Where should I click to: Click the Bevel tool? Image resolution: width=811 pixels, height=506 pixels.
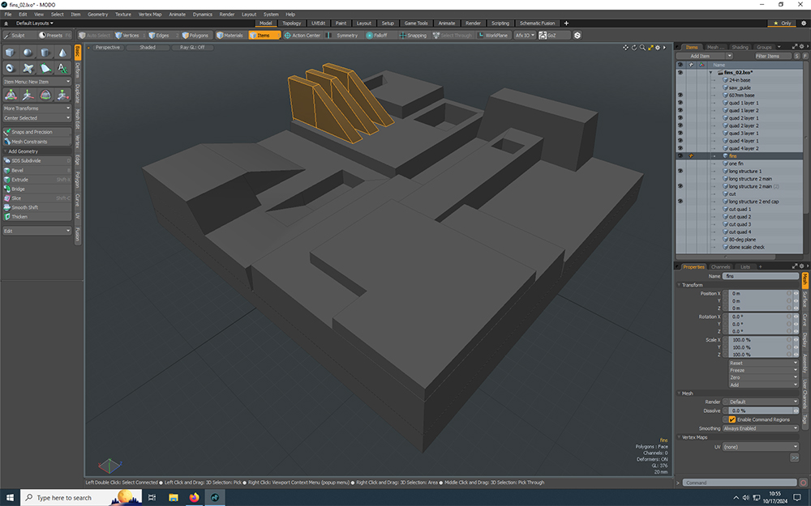point(36,170)
